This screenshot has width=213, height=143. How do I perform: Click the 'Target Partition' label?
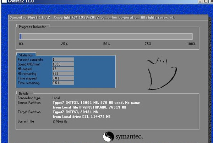tap(29, 112)
